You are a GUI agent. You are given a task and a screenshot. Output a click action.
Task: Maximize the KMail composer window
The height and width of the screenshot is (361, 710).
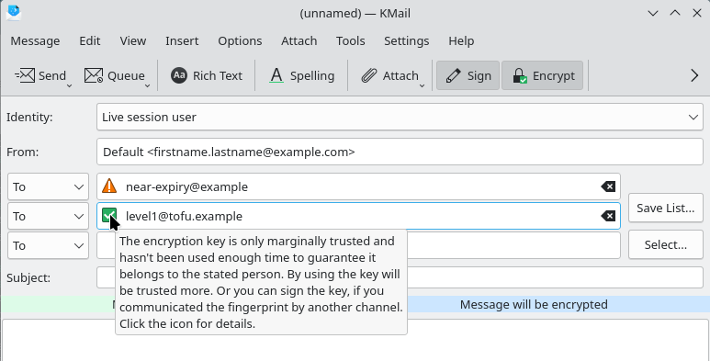pos(675,13)
